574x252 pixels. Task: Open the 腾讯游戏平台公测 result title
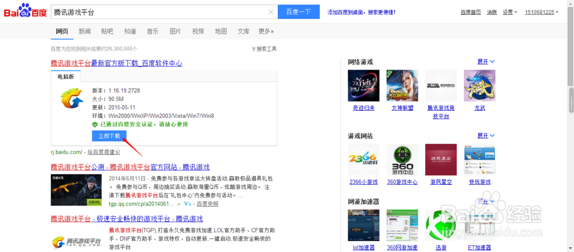(130, 168)
